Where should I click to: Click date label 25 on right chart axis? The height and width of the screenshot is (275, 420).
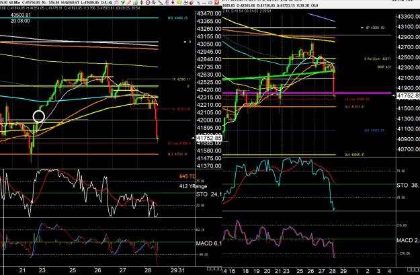coord(300,271)
